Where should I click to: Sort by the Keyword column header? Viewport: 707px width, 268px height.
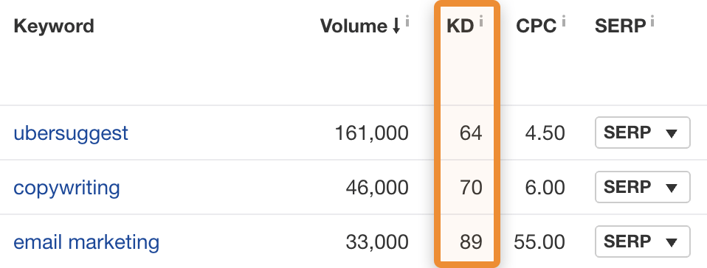54,27
